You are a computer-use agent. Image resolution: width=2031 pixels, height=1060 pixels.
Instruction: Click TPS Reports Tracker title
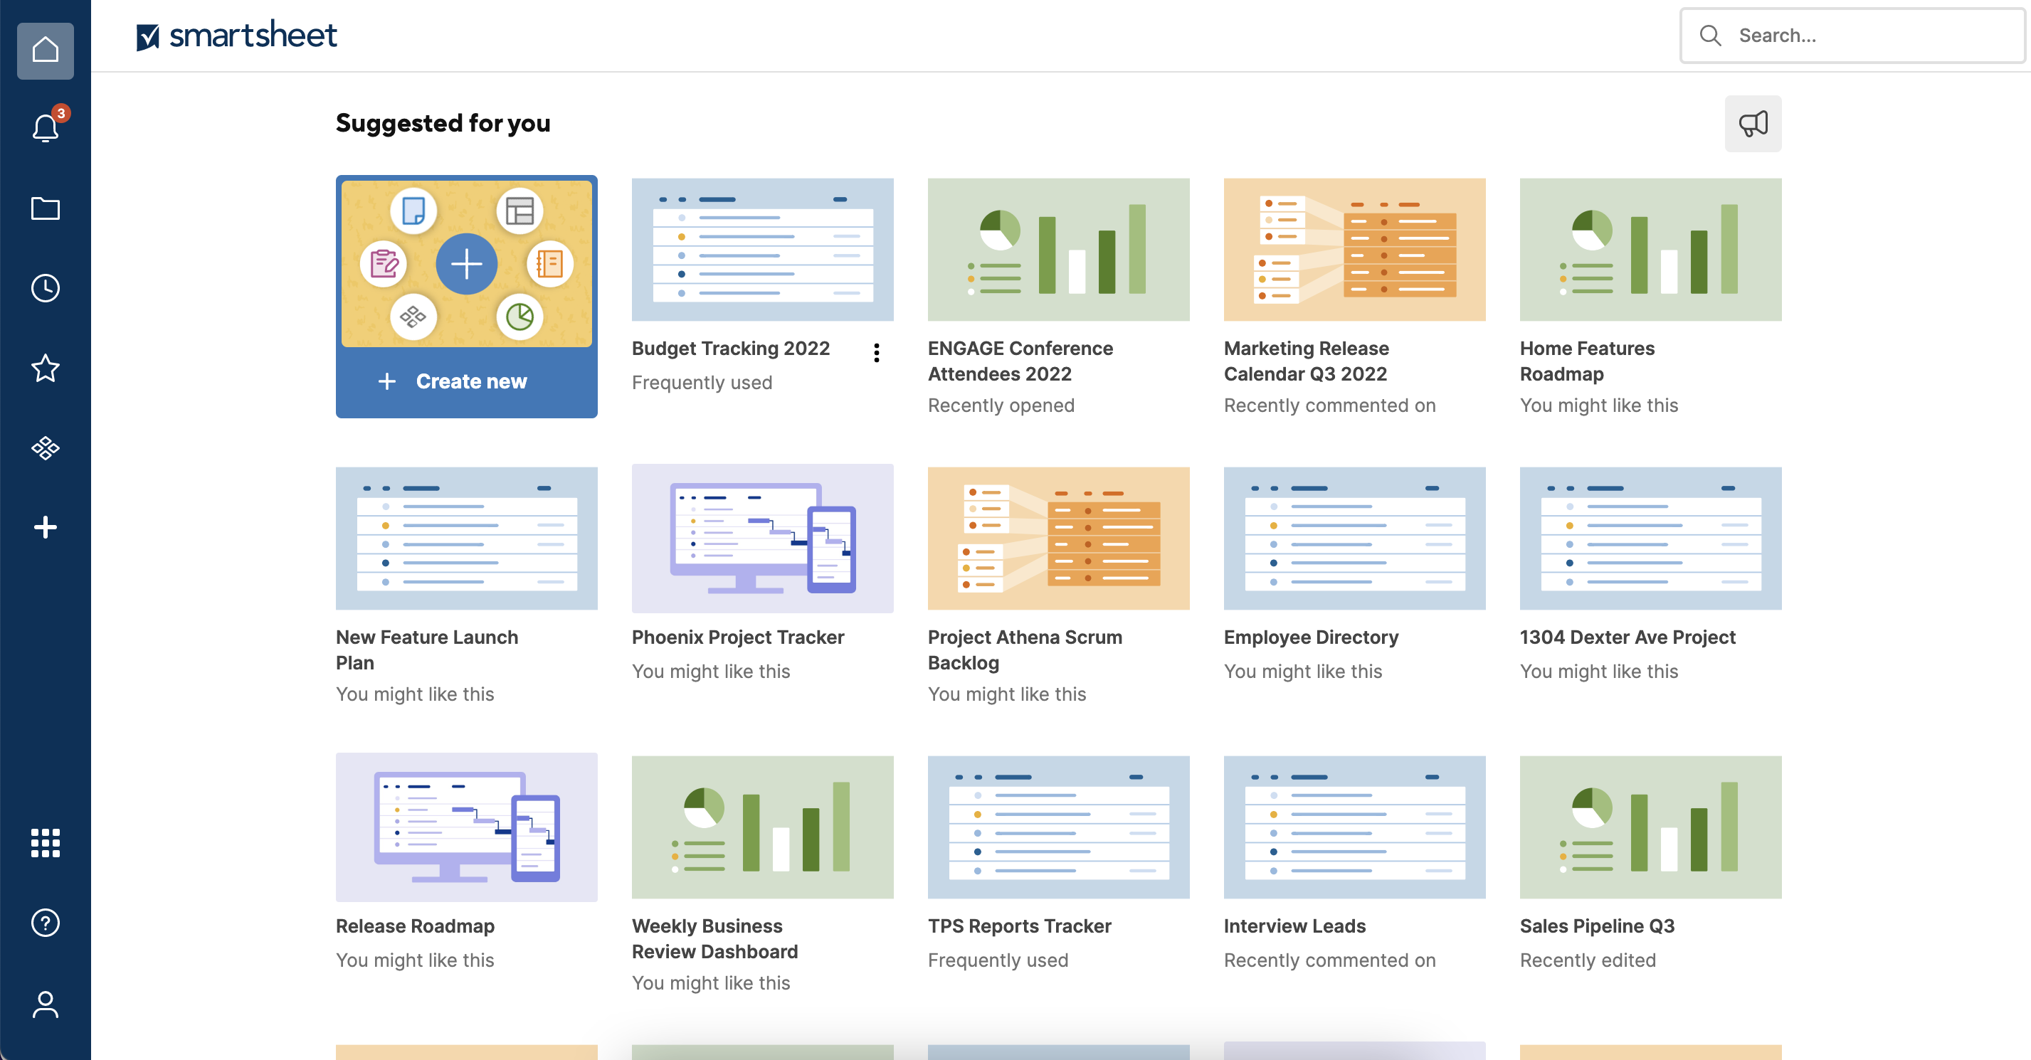[1020, 926]
